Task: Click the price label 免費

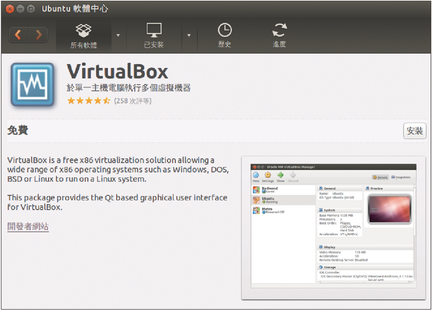Action: coord(18,130)
